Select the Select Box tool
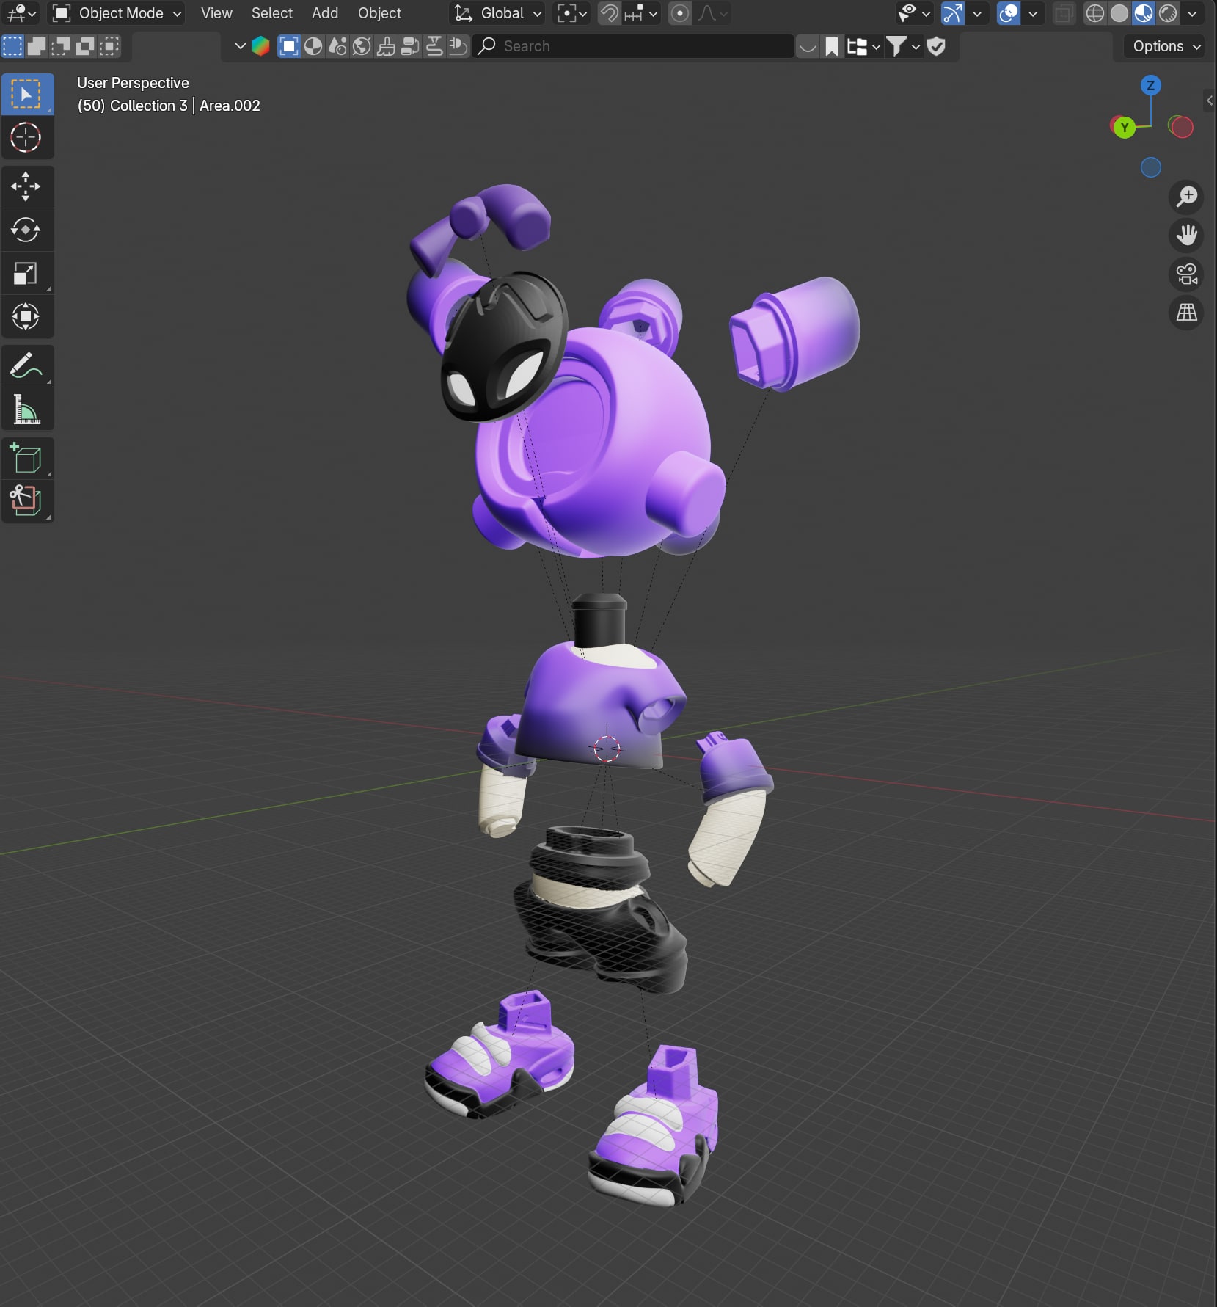Screen dimensions: 1217x1307 [27, 94]
